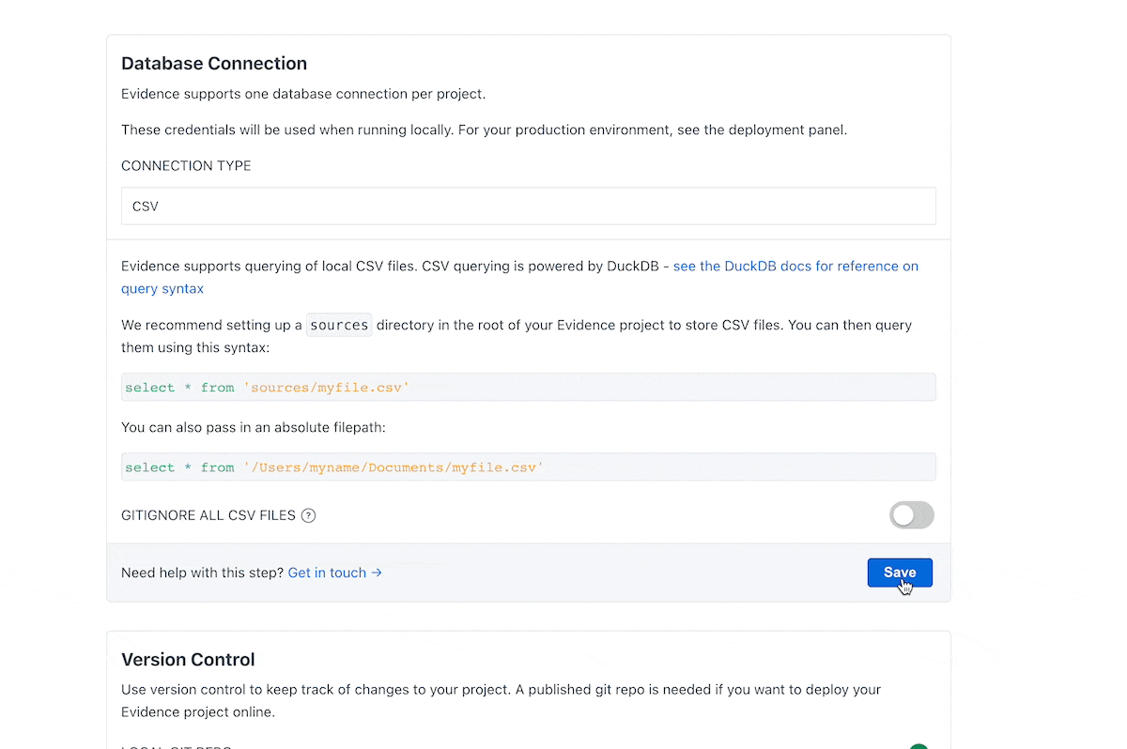This screenshot has width=1127, height=749.
Task: Click the arrow icon after Get in touch
Action: (378, 573)
